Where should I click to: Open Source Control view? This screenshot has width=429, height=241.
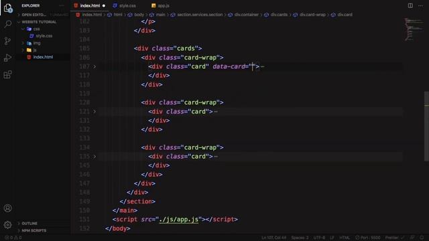click(7, 41)
